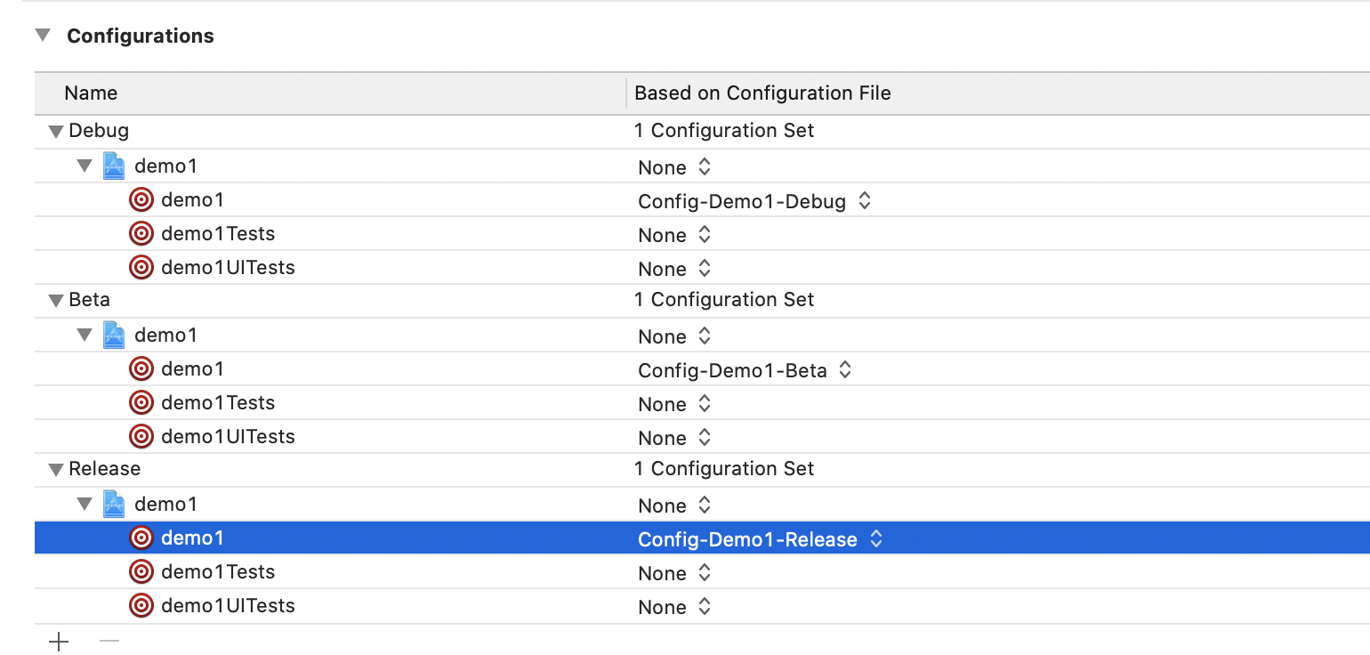1370x655 pixels.
Task: Click the demo1Tests target icon under Debug
Action: coord(141,234)
